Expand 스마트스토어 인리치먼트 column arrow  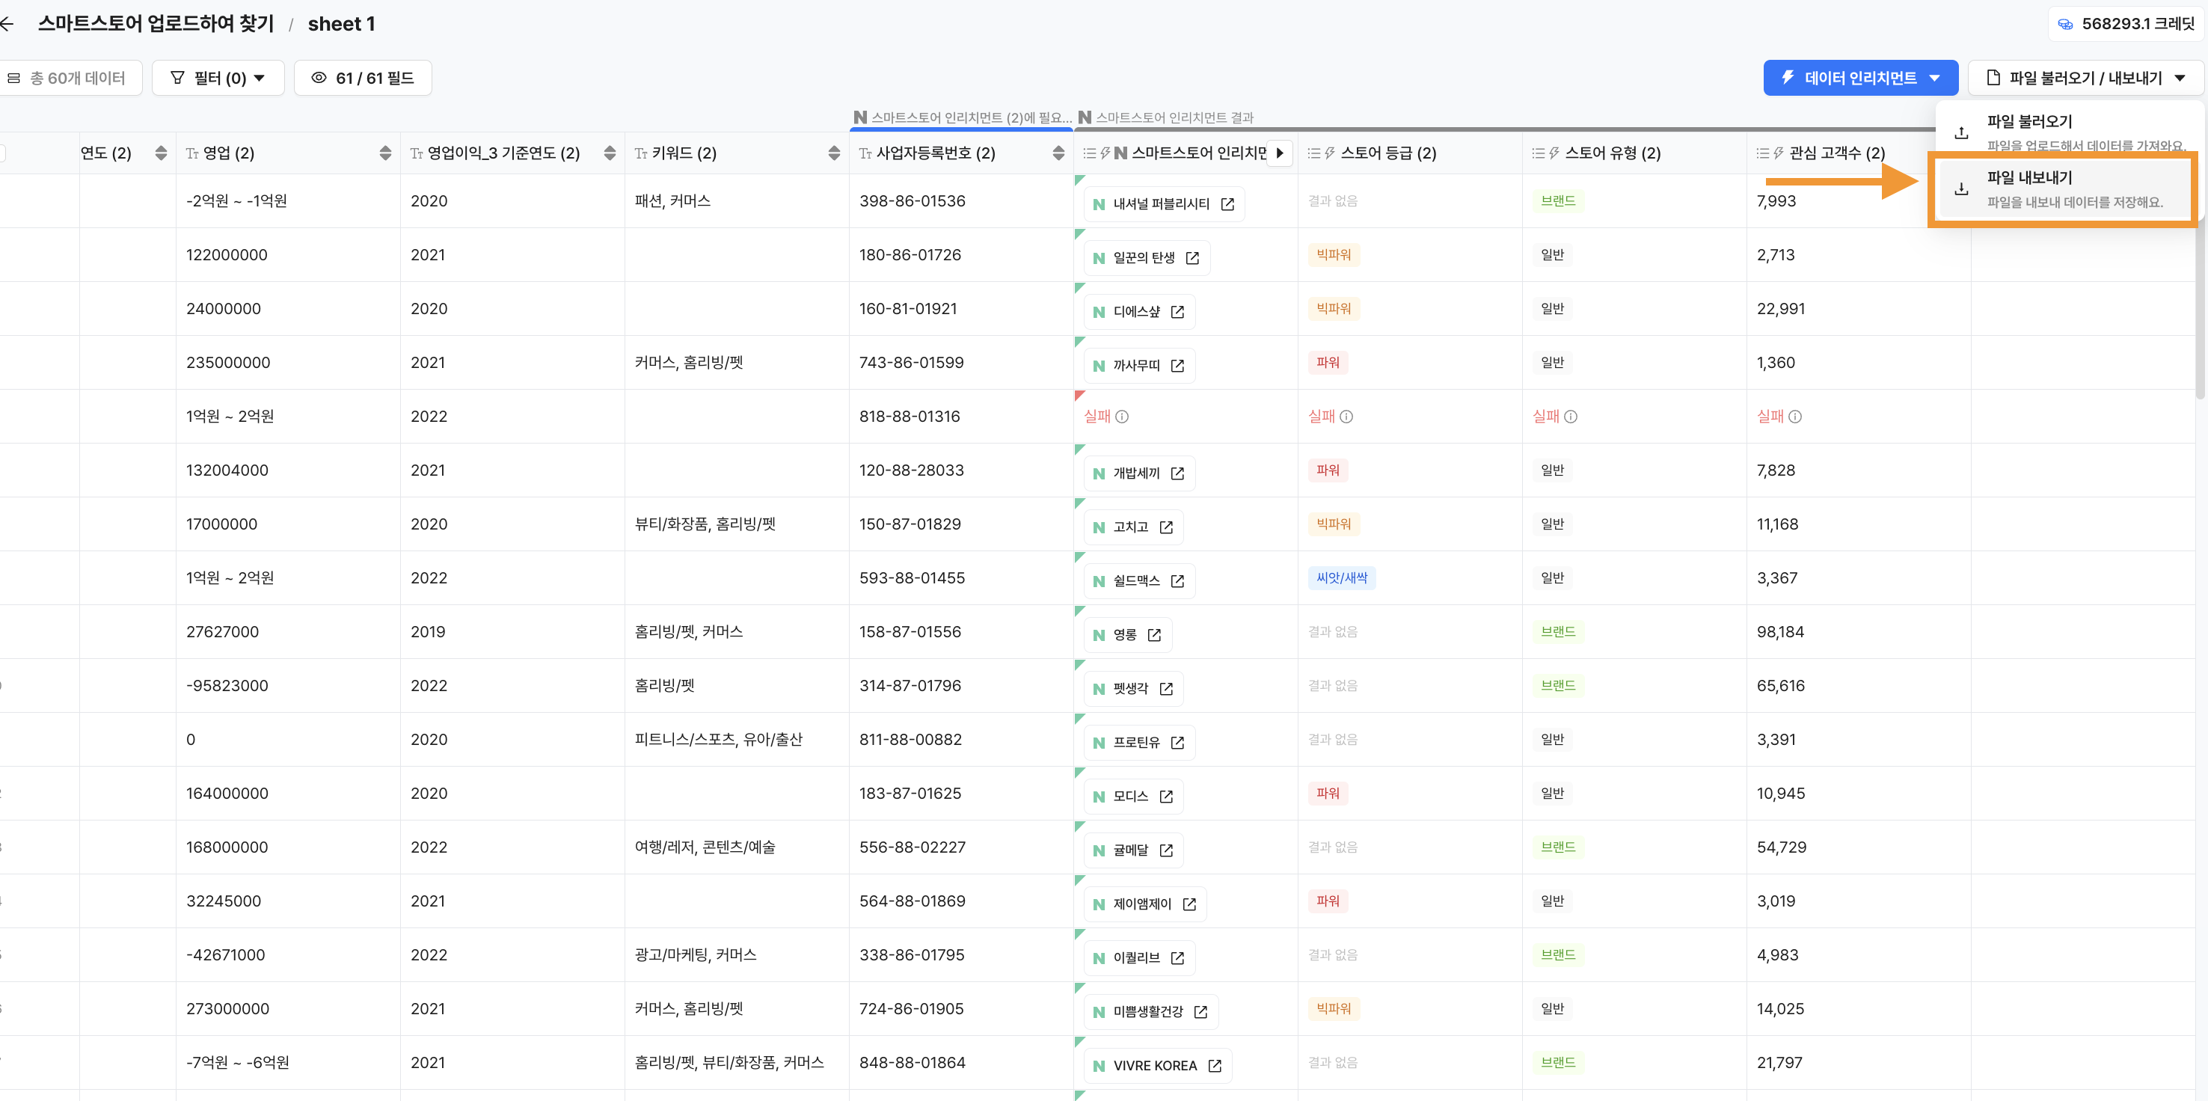pyautogui.click(x=1280, y=153)
